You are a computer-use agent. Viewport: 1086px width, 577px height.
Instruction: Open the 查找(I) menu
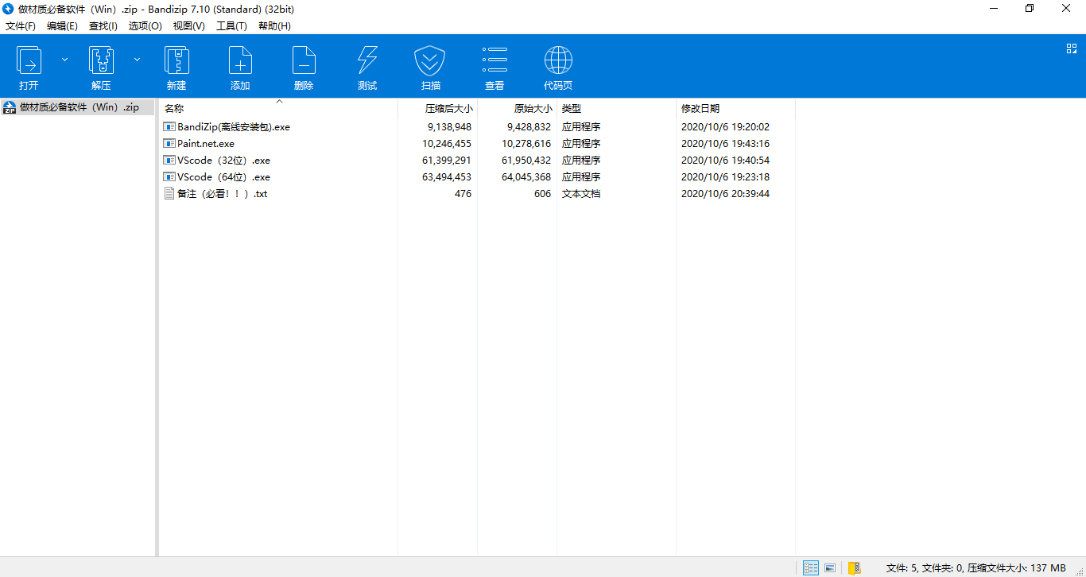[103, 25]
